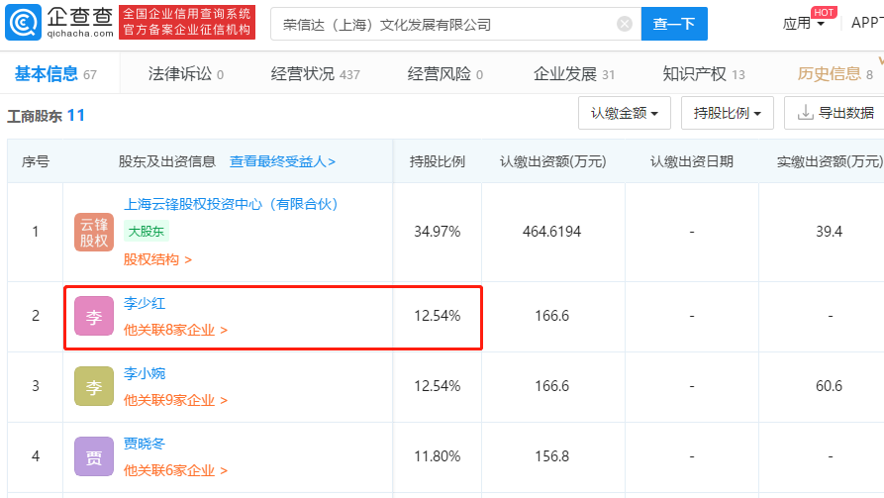Switch to the 法律诉讼 tab
Viewport: 884px width, 498px height.
(185, 74)
